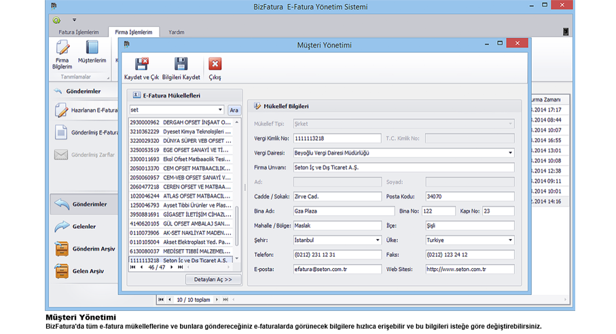Click the Ara search button

coord(234,110)
